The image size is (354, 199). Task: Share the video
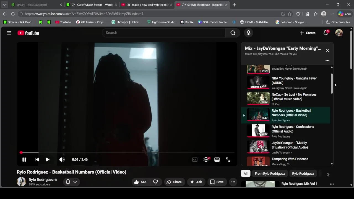[x=174, y=182]
